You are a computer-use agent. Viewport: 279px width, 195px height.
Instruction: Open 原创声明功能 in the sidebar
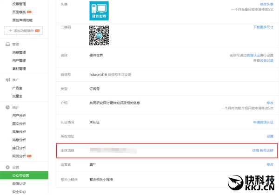[x=22, y=20]
